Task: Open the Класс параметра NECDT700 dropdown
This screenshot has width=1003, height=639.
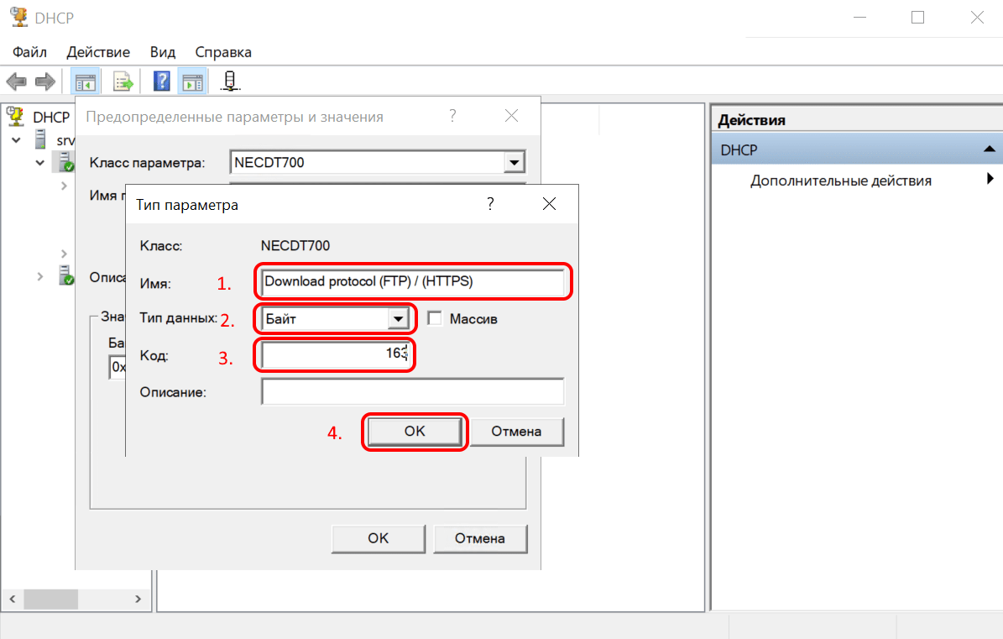Action: [515, 163]
